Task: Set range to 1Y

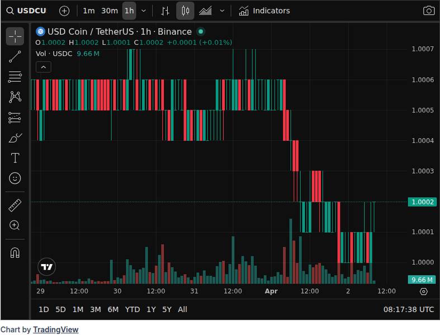Action: tap(151, 309)
